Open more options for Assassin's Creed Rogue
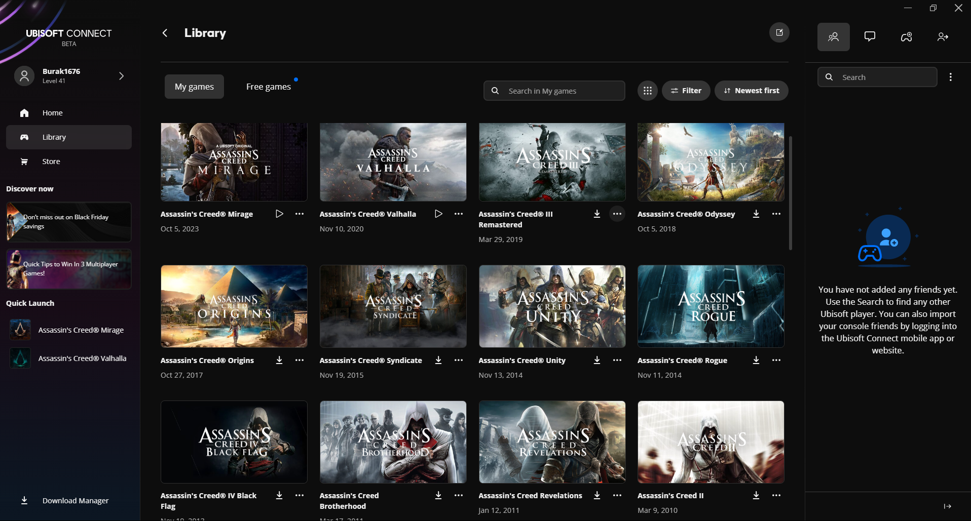 776,360
